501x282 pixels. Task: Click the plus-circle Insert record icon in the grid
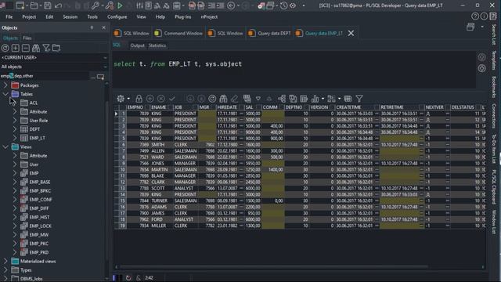coord(150,99)
